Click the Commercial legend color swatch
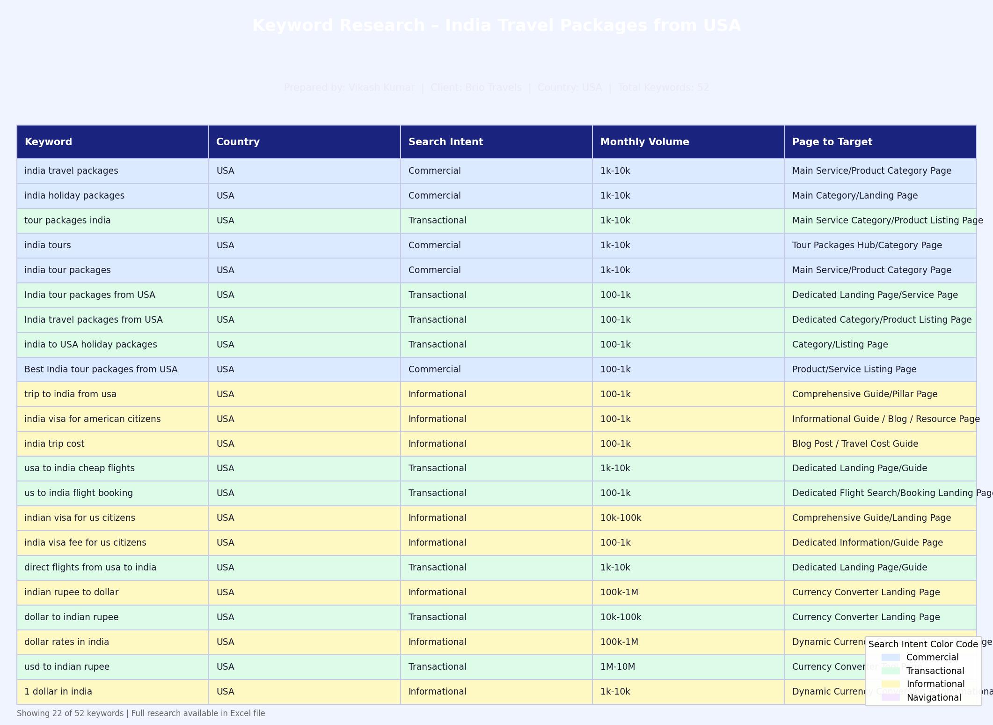Screen dimensions: 993x725 pyautogui.click(x=890, y=658)
